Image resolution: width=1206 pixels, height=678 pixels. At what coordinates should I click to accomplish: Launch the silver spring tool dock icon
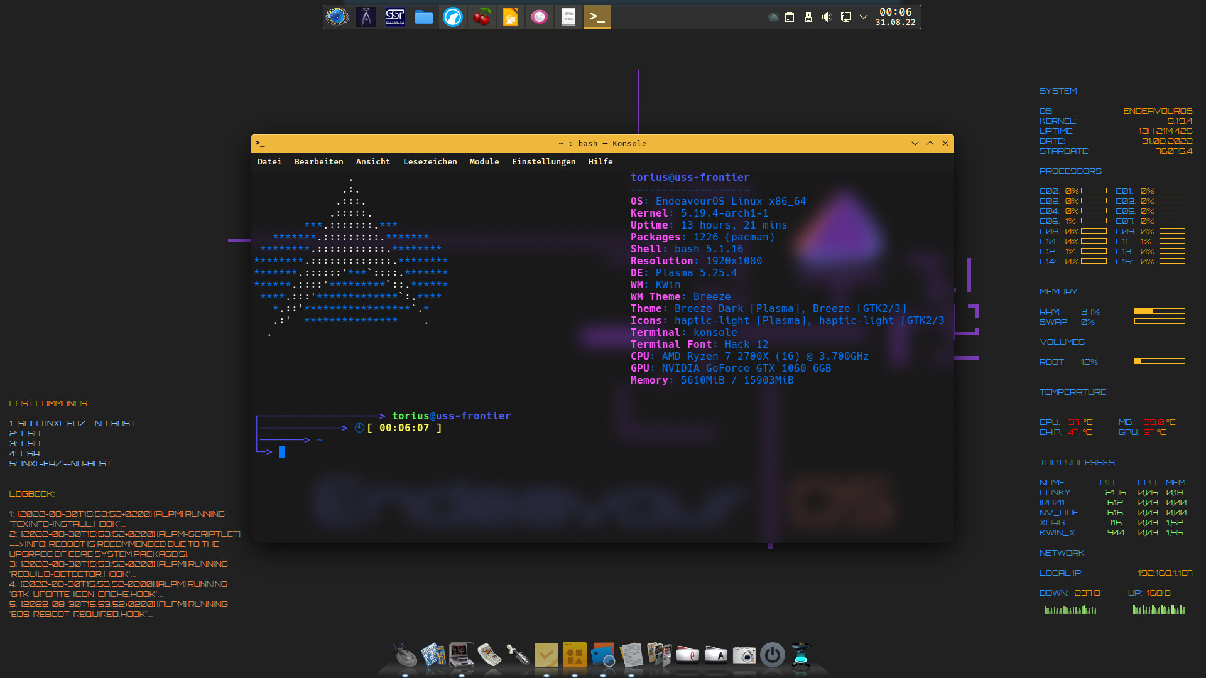point(518,655)
